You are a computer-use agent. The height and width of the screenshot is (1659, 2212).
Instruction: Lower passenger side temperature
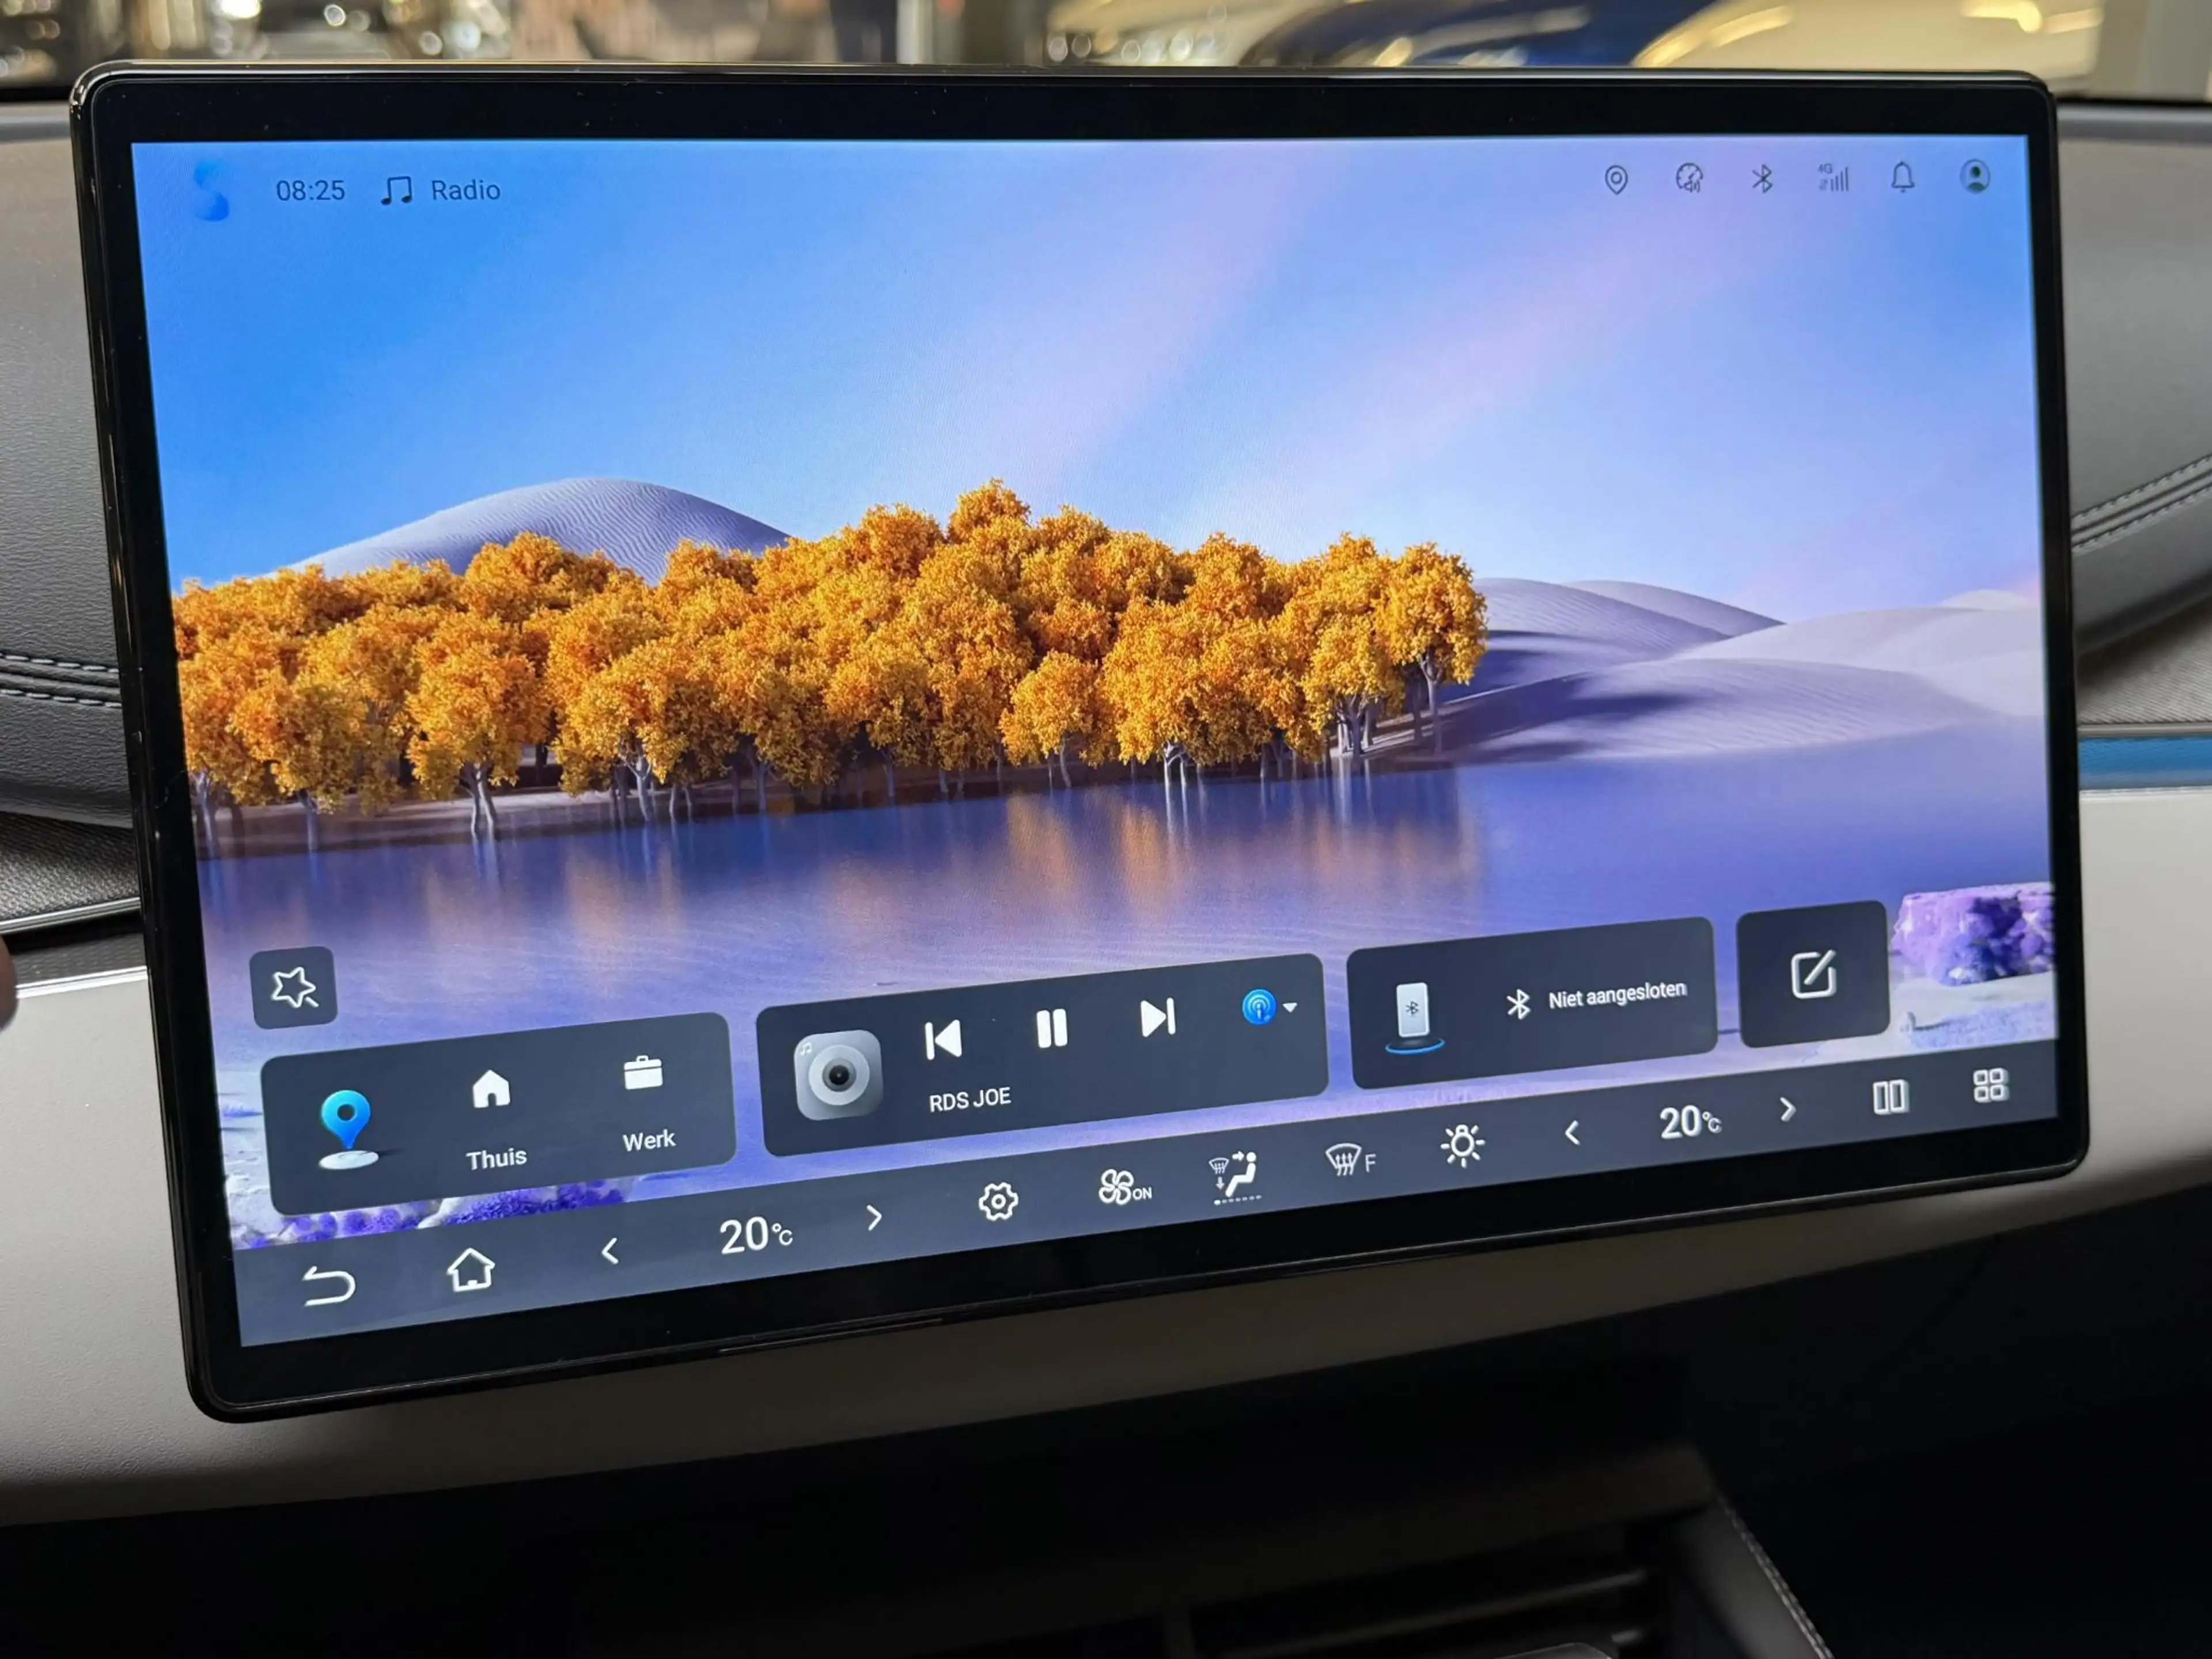1572,1132
